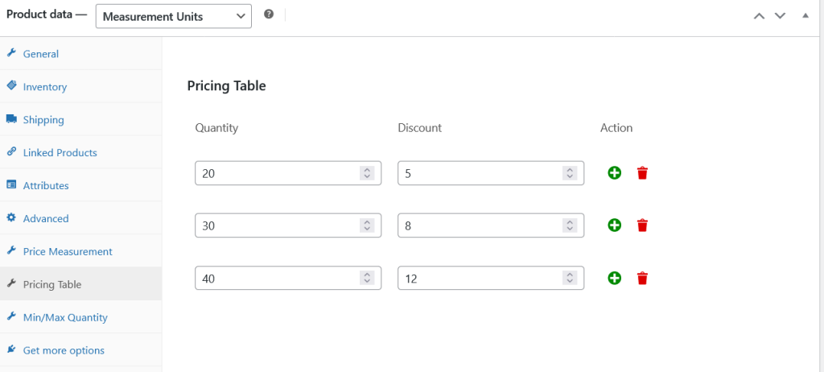Image resolution: width=824 pixels, height=372 pixels.
Task: Open the General tab
Action: 40,54
